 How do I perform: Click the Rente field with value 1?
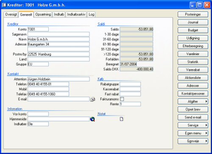coord(130,104)
